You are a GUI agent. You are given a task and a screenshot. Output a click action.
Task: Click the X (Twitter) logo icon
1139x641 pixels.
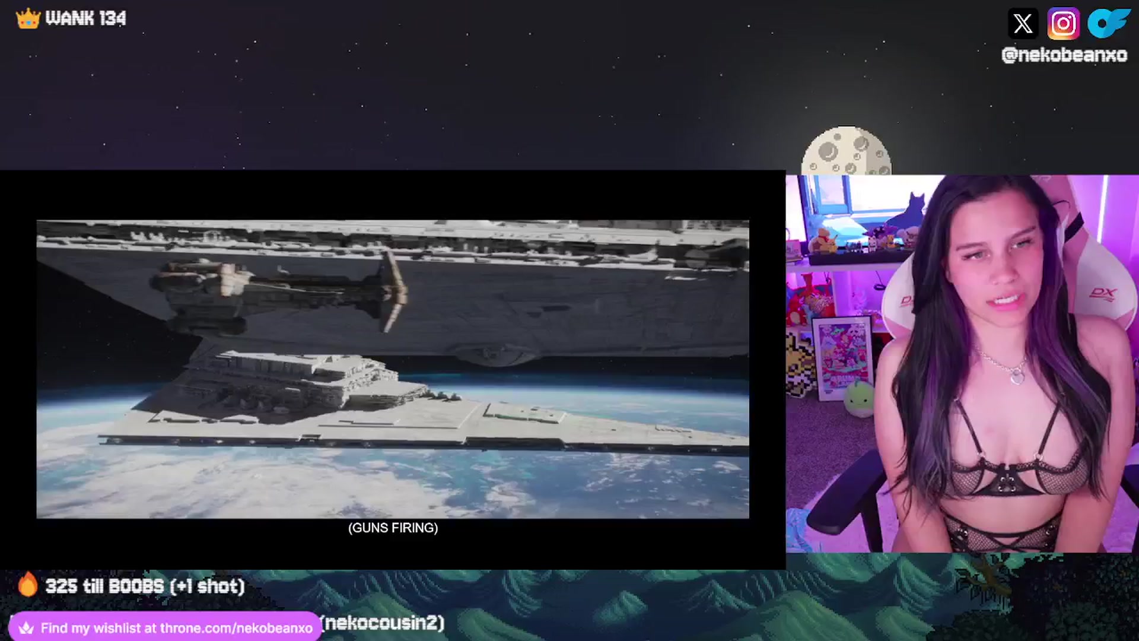[x=1023, y=24]
